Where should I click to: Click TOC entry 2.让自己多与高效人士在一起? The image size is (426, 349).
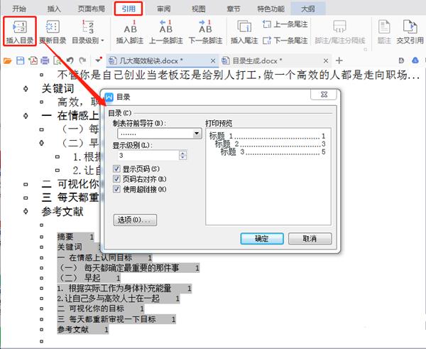click(118, 299)
